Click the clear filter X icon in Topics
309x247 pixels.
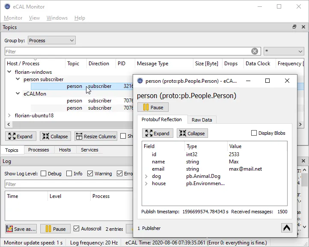coord(255,51)
